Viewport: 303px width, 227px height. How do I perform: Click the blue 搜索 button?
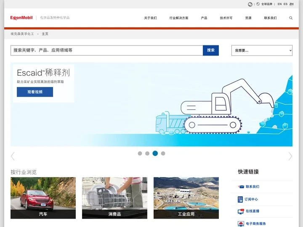211,50
